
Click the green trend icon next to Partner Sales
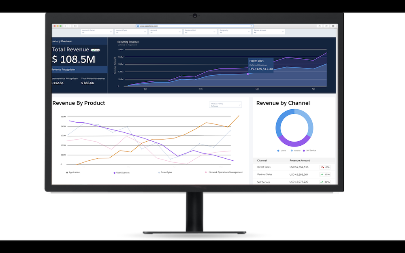click(322, 174)
